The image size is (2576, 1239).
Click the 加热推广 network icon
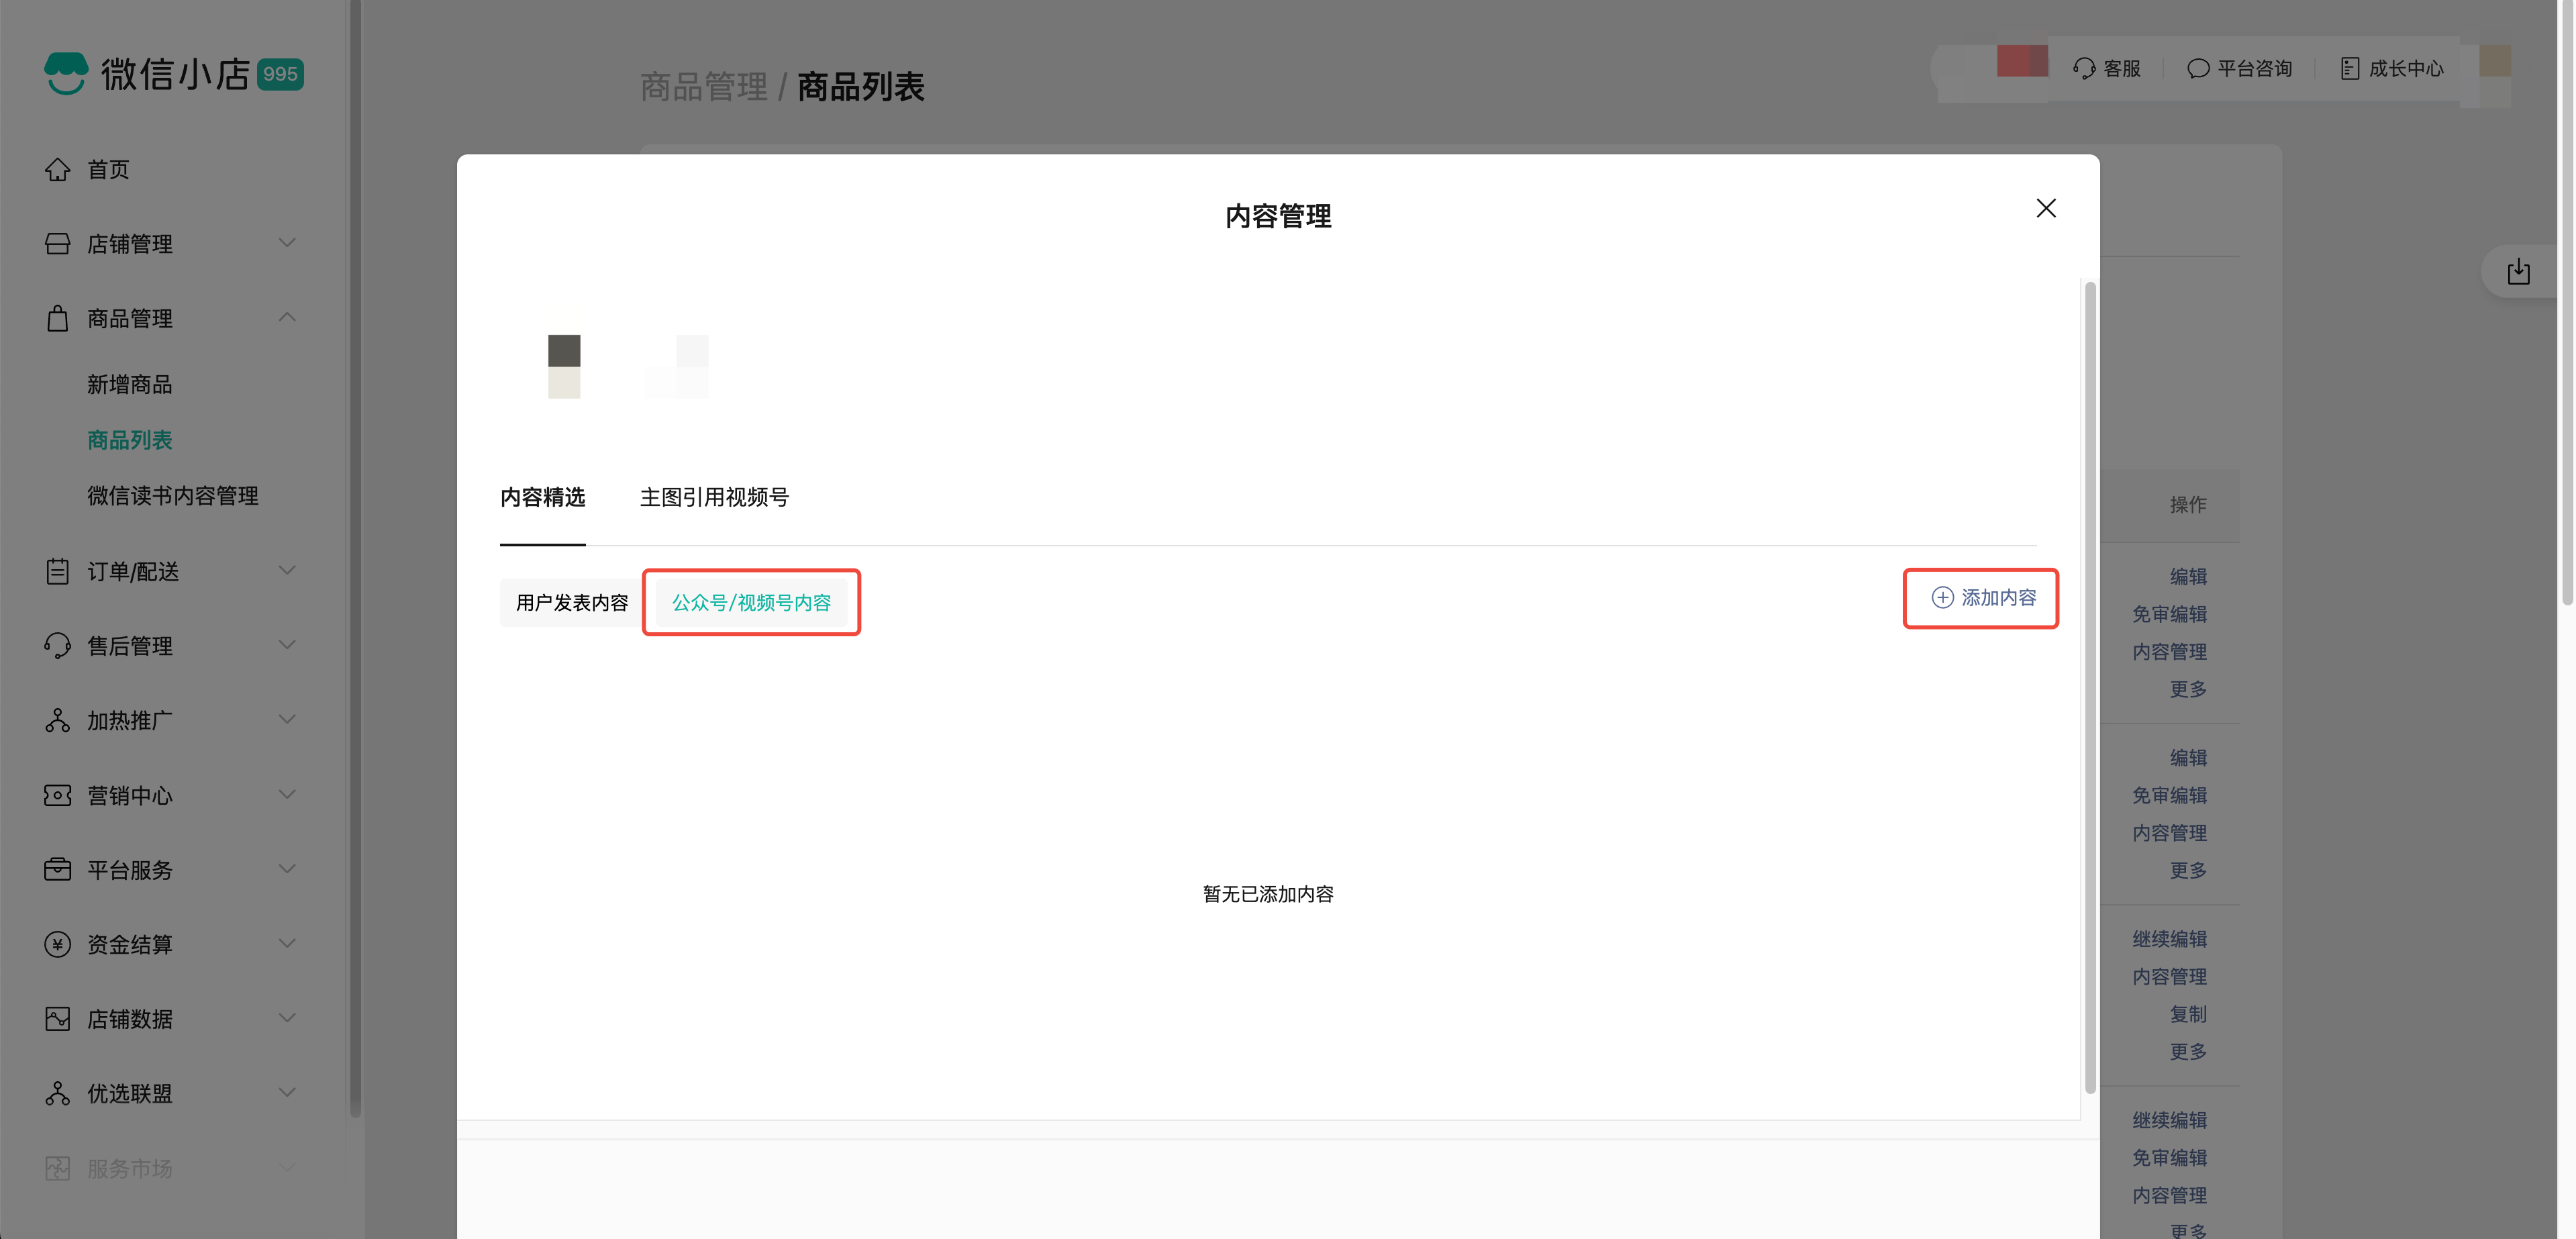pyautogui.click(x=57, y=721)
